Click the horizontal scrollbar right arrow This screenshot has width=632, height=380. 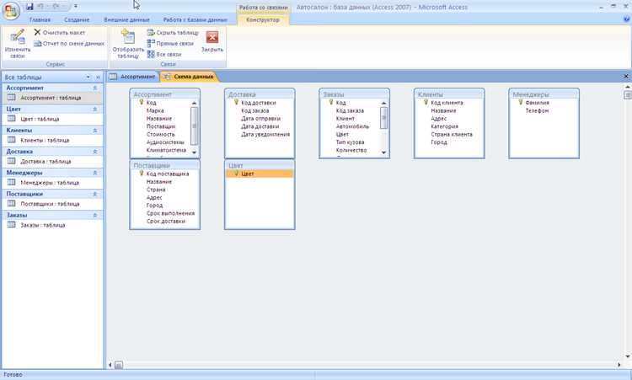(x=619, y=365)
